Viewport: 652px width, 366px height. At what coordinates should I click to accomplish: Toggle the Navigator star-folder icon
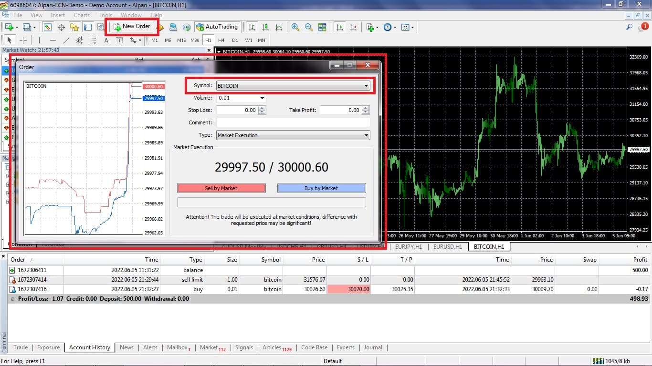pyautogui.click(x=74, y=27)
